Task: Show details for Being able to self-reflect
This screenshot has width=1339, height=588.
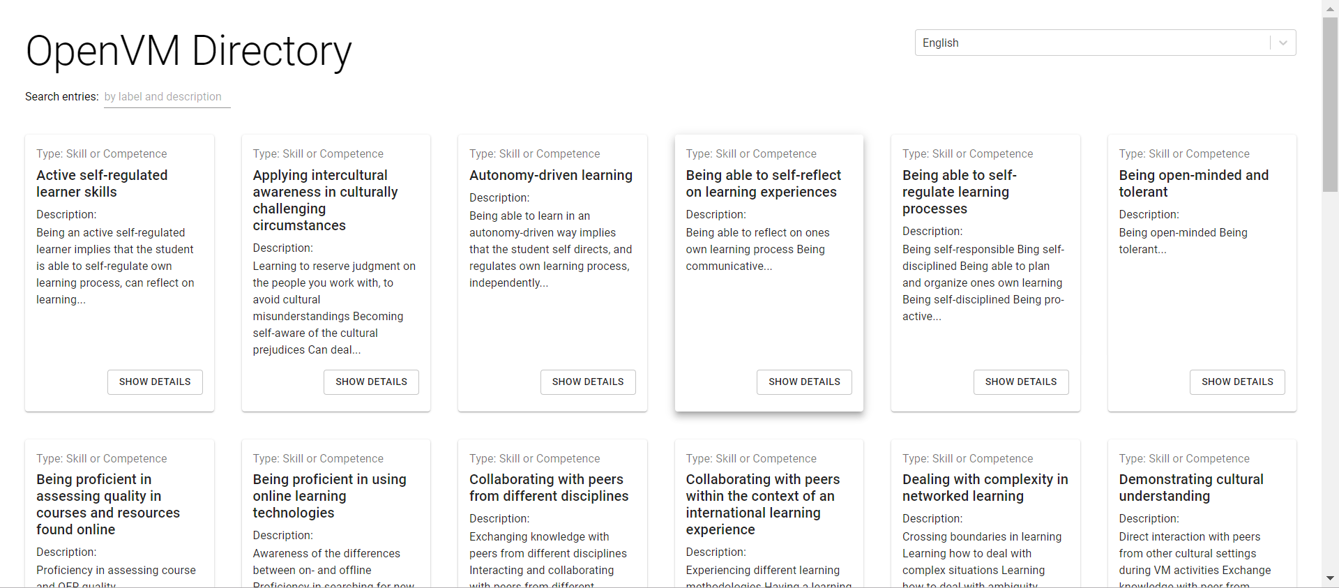Action: [x=804, y=382]
